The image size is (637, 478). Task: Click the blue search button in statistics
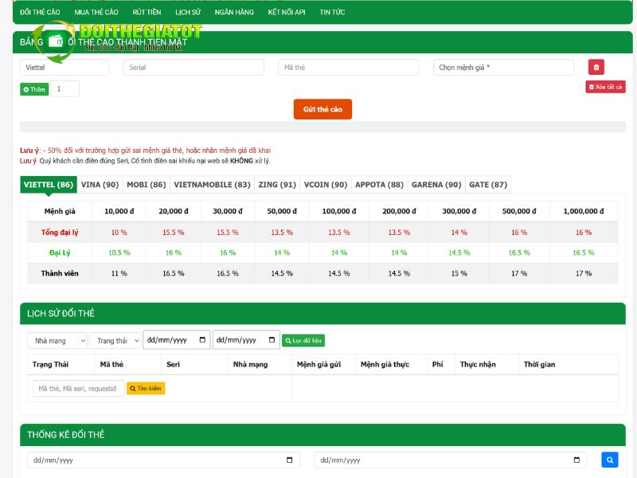[x=609, y=460]
